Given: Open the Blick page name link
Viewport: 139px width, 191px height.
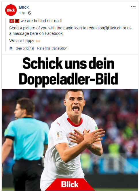Looking at the screenshot, I should pos(24,7).
